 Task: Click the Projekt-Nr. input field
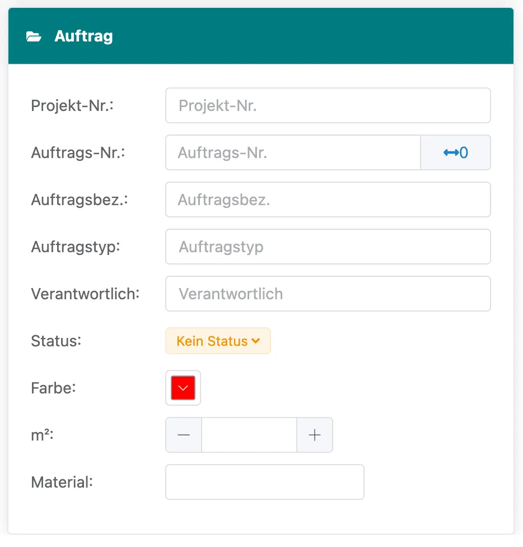pos(328,105)
